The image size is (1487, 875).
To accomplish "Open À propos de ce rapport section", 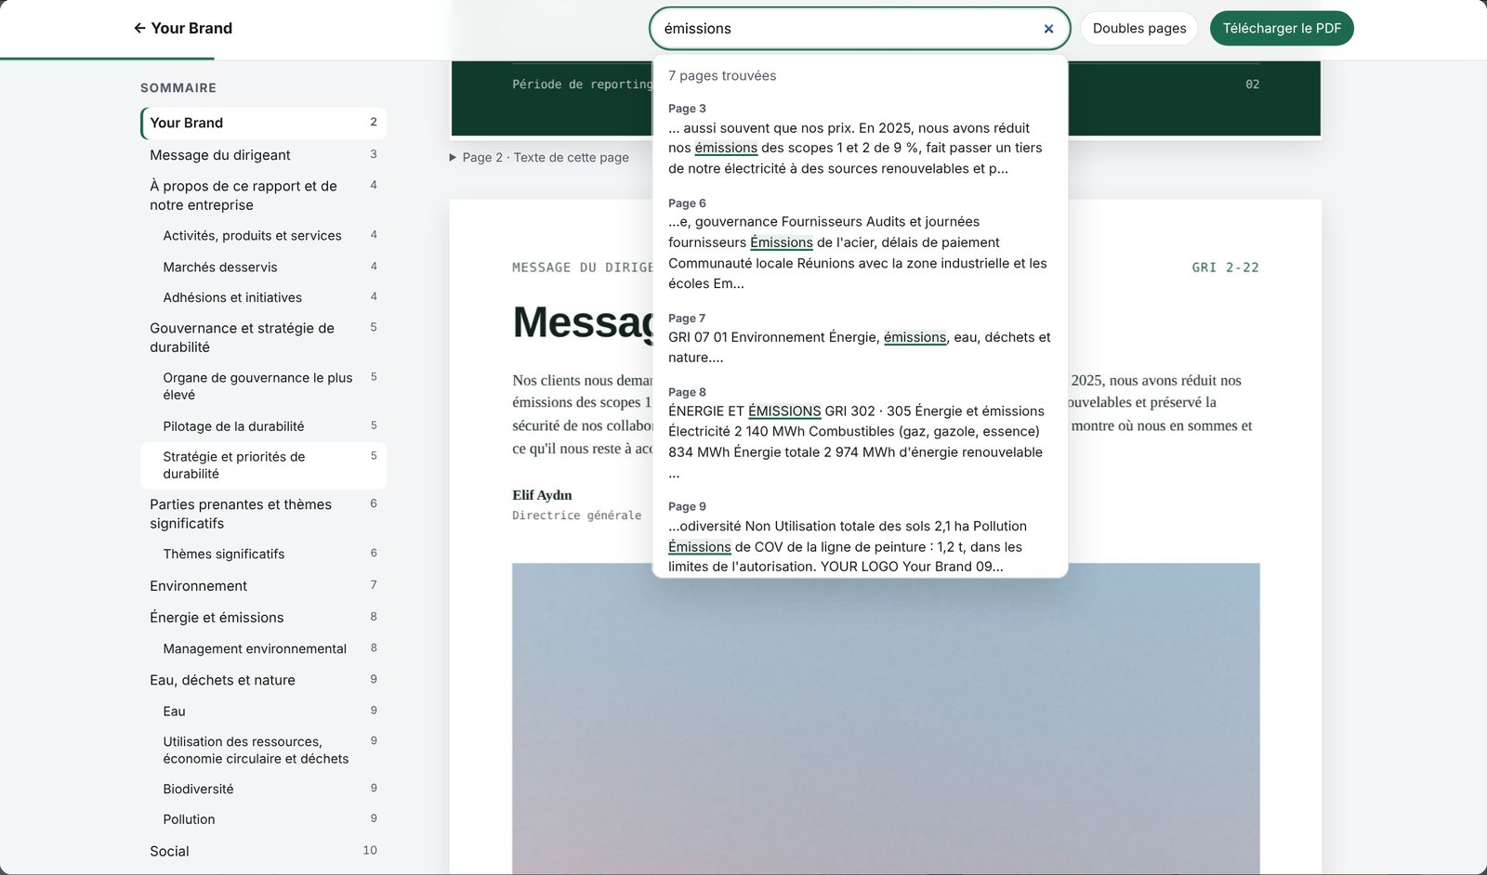I will pos(264,195).
